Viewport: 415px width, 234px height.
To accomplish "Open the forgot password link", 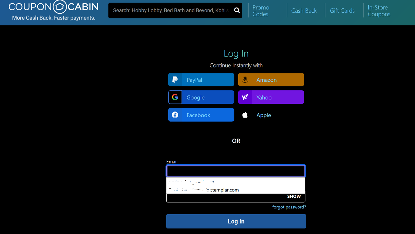I will coord(289,207).
